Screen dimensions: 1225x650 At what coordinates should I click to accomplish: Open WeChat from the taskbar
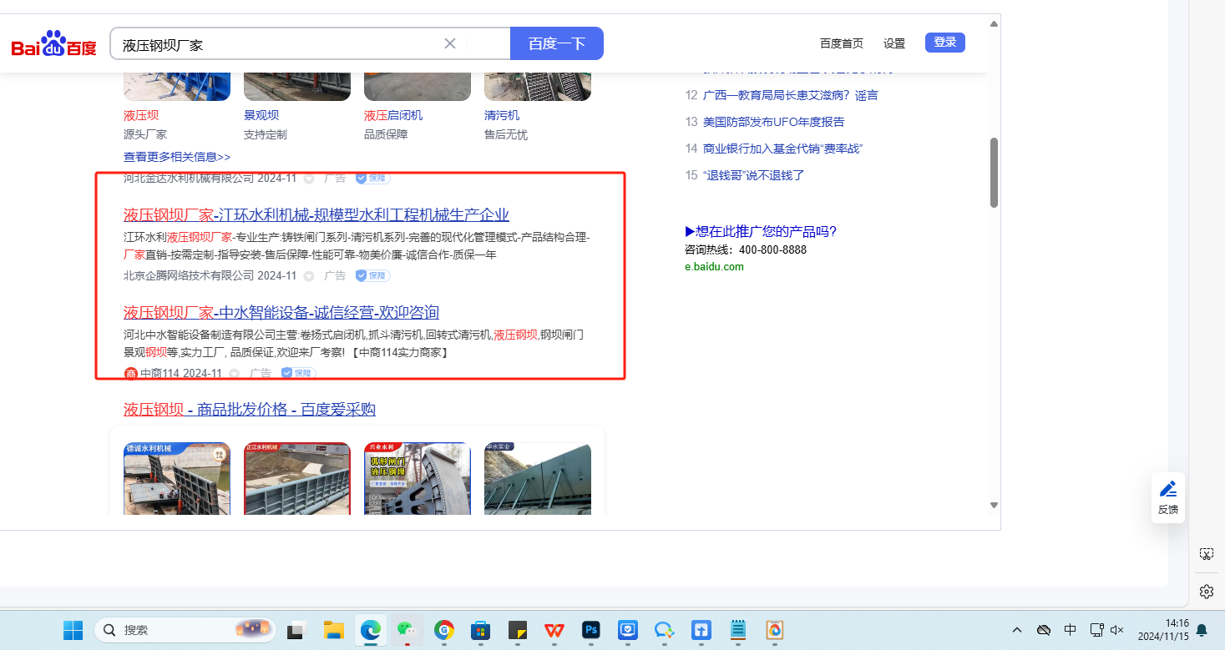click(406, 630)
